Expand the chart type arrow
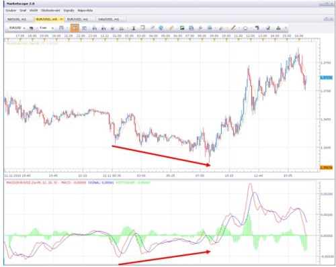The width and height of the screenshot is (336, 267). [x=37, y=28]
